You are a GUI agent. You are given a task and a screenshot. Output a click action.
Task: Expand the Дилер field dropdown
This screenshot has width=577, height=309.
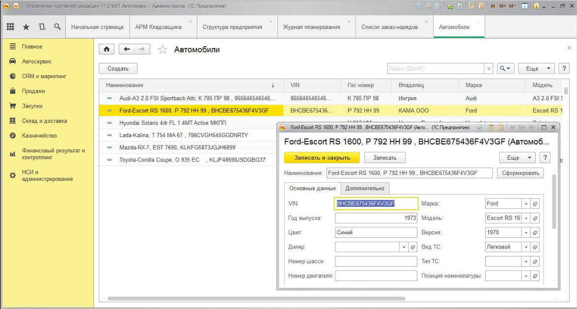404,247
